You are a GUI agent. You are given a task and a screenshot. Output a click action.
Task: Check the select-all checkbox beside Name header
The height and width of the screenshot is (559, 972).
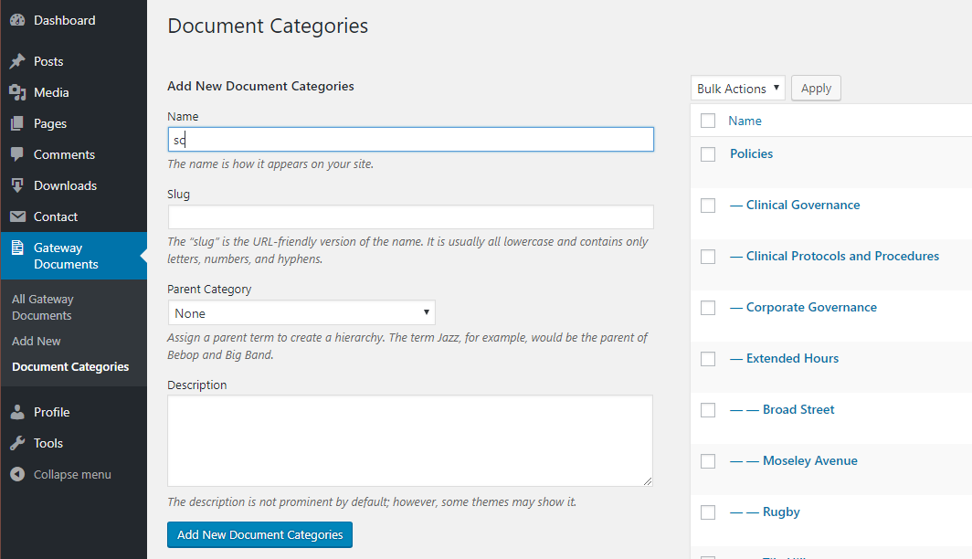[708, 121]
